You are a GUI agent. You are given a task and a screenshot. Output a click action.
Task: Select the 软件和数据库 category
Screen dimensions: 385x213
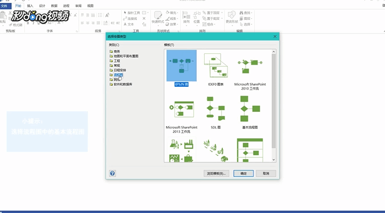[x=121, y=84]
